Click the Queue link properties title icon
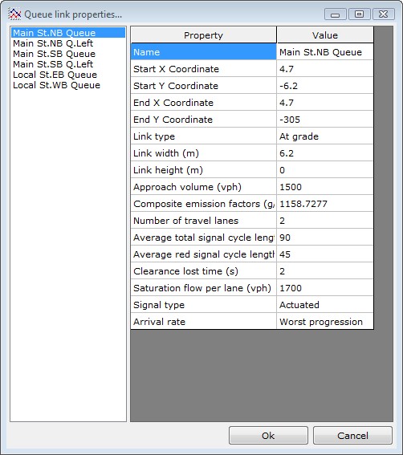This screenshot has height=455, width=403. [14, 14]
